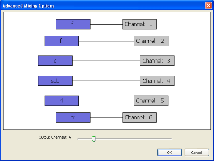Confirm mixing options with OK
Screen dimensions: 214x161
(x=169, y=153)
